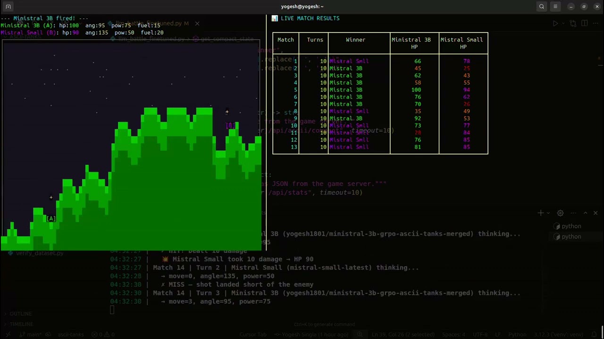Select the Python language mode indicator
Image resolution: width=604 pixels, height=339 pixels.
517,335
